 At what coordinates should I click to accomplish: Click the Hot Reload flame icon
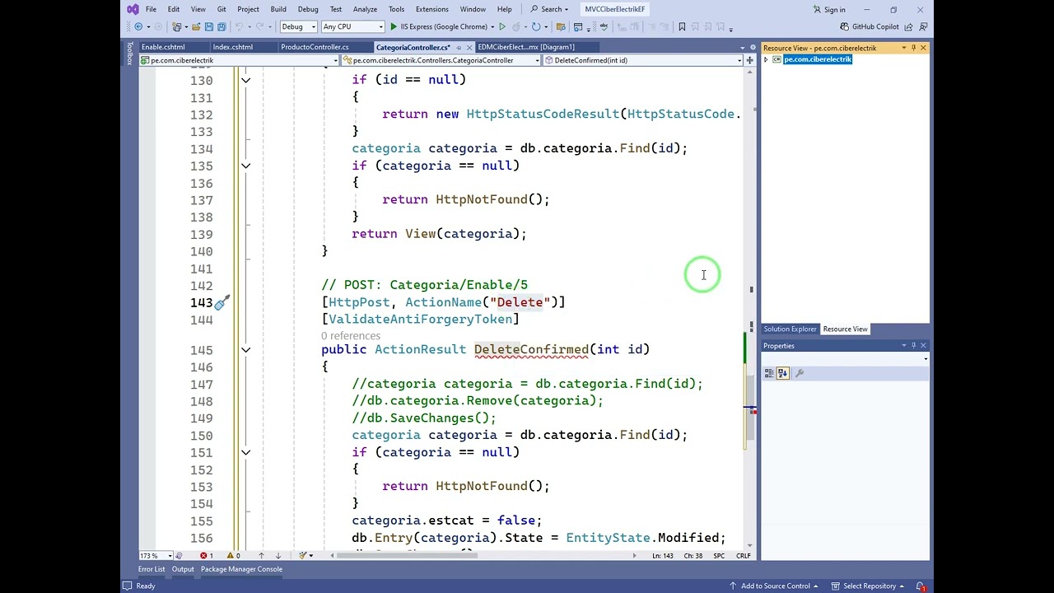click(x=516, y=26)
